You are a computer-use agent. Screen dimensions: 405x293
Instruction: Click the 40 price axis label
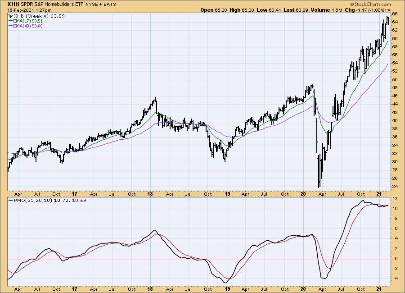395,121
